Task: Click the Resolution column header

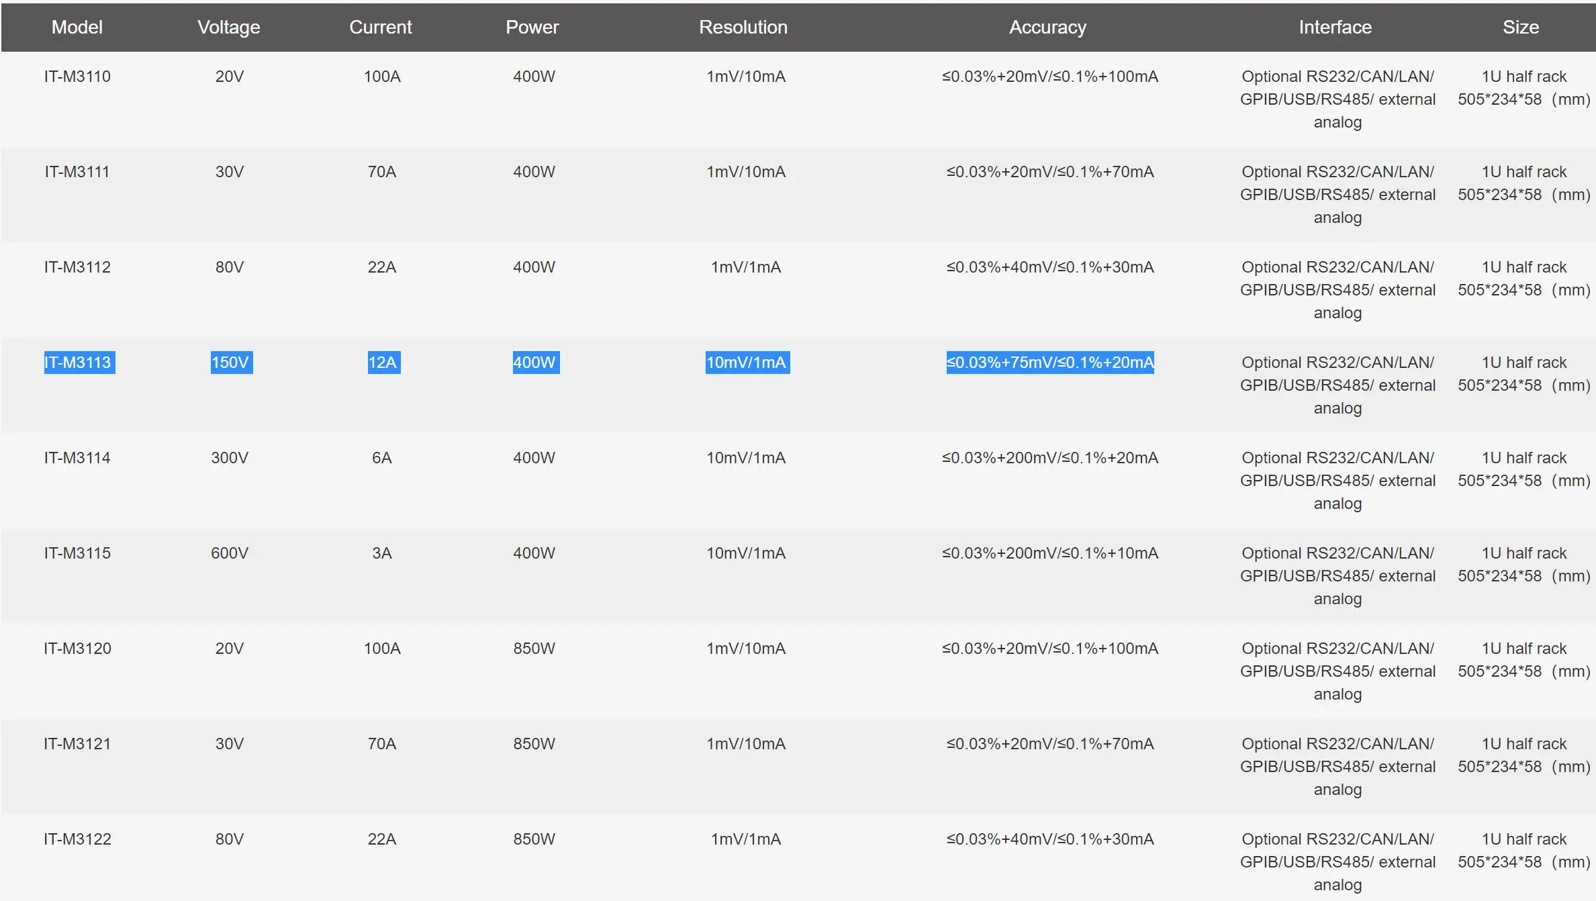Action: [743, 27]
